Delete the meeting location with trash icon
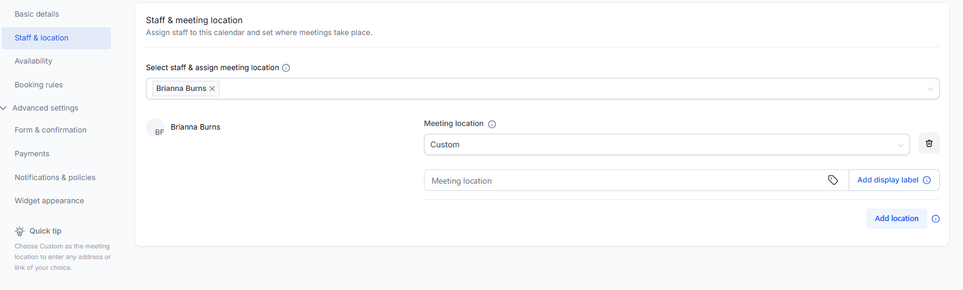 (928, 143)
